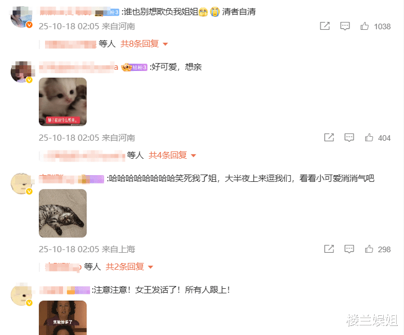Open the sleeping tabby cat image thumbnail

coord(62,213)
